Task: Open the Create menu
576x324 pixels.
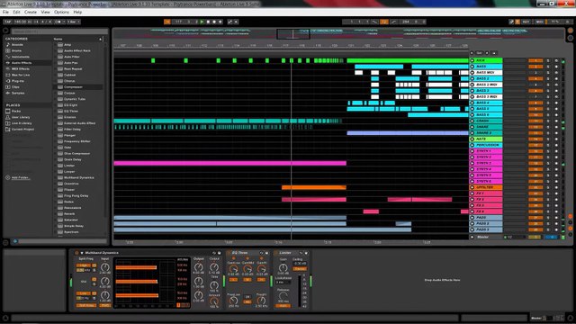Action: click(x=30, y=12)
